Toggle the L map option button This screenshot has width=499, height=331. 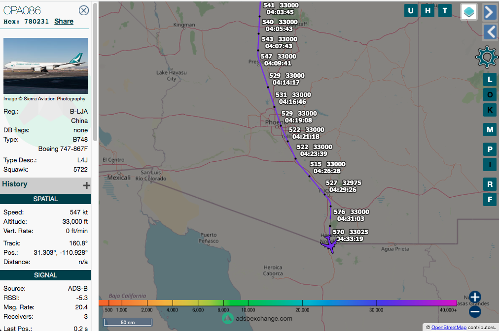tap(490, 80)
